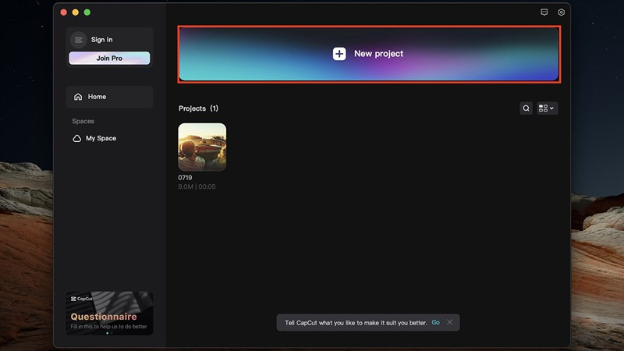This screenshot has width=624, height=351.
Task: Click the Home house icon in sidebar
Action: [x=78, y=97]
